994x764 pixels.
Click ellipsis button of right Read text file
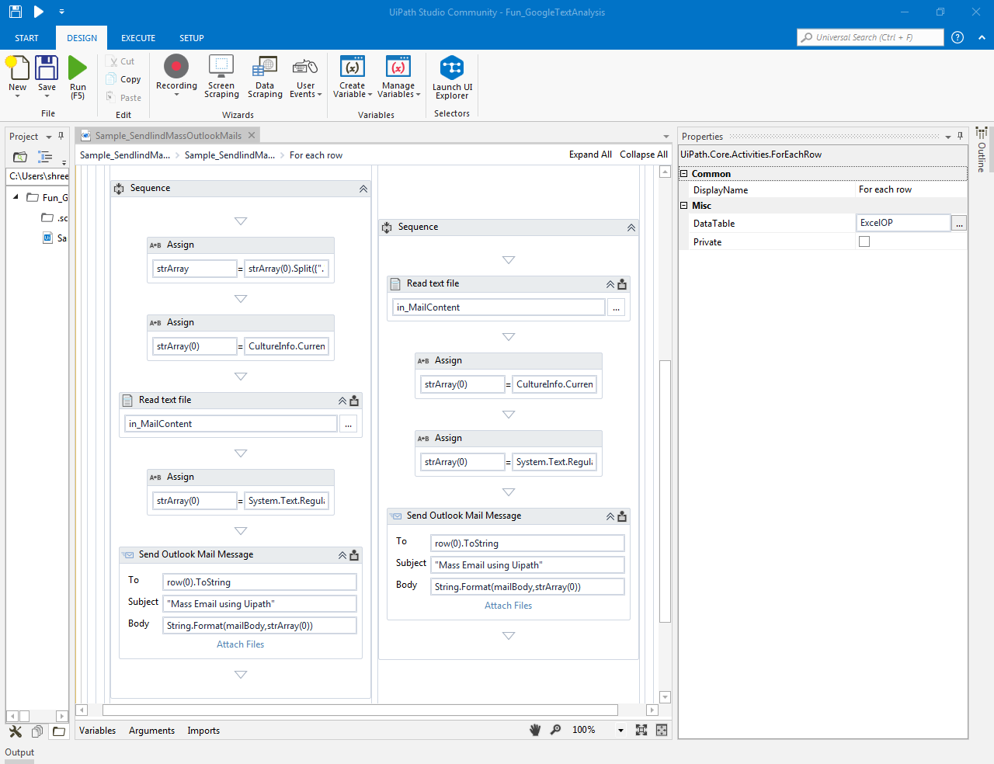[x=616, y=307]
